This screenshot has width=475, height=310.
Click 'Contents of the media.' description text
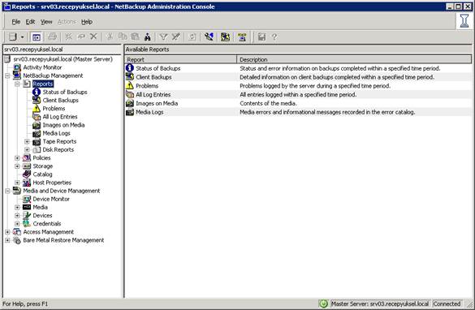[x=268, y=103]
